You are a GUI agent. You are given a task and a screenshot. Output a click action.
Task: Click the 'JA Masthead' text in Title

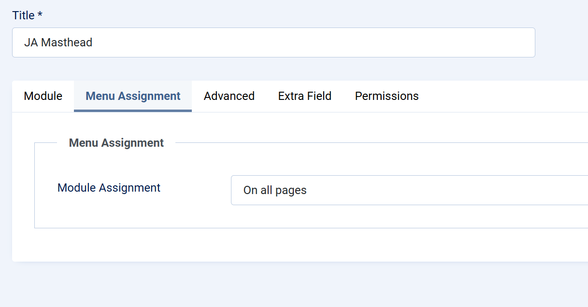pos(58,42)
